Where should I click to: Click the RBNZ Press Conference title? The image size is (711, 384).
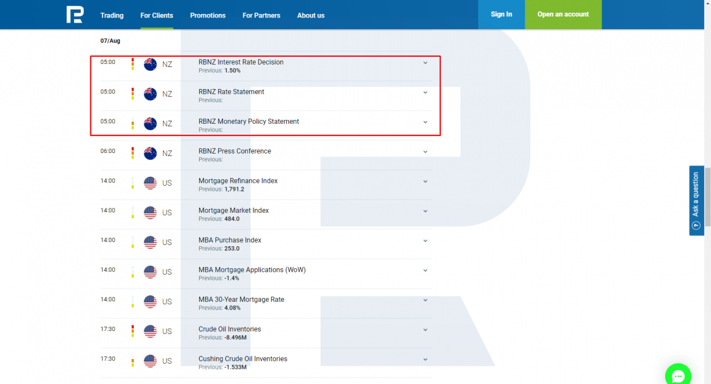pyautogui.click(x=235, y=151)
